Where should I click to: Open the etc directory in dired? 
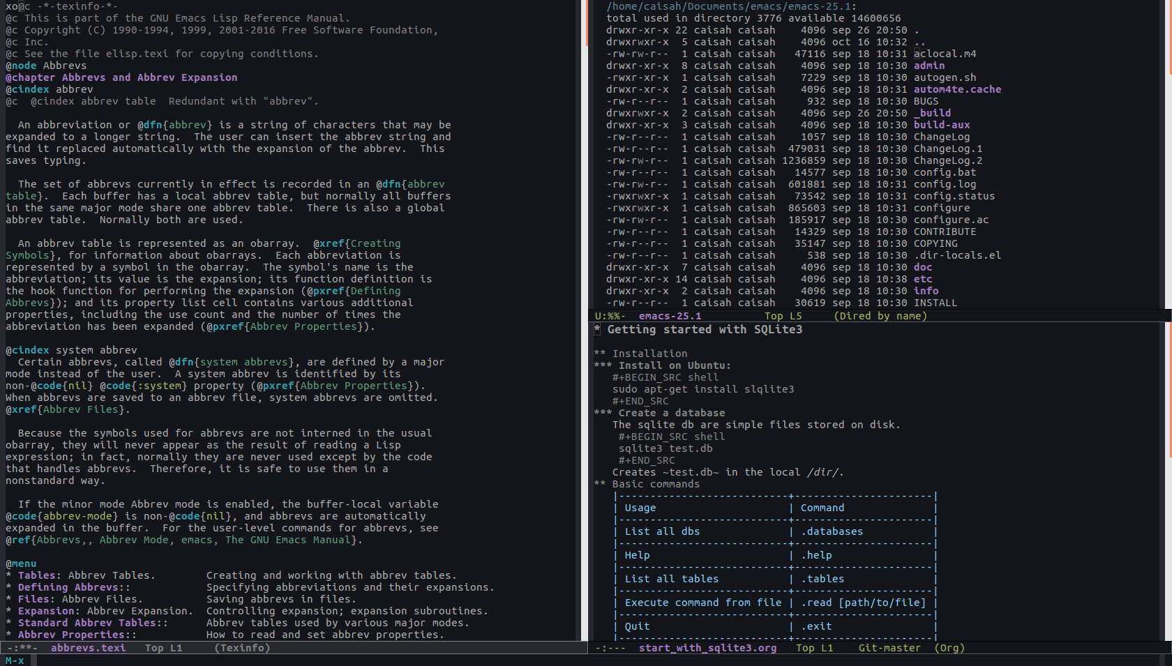923,279
